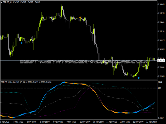Click the 1.33880 price scale value

[161, 67]
